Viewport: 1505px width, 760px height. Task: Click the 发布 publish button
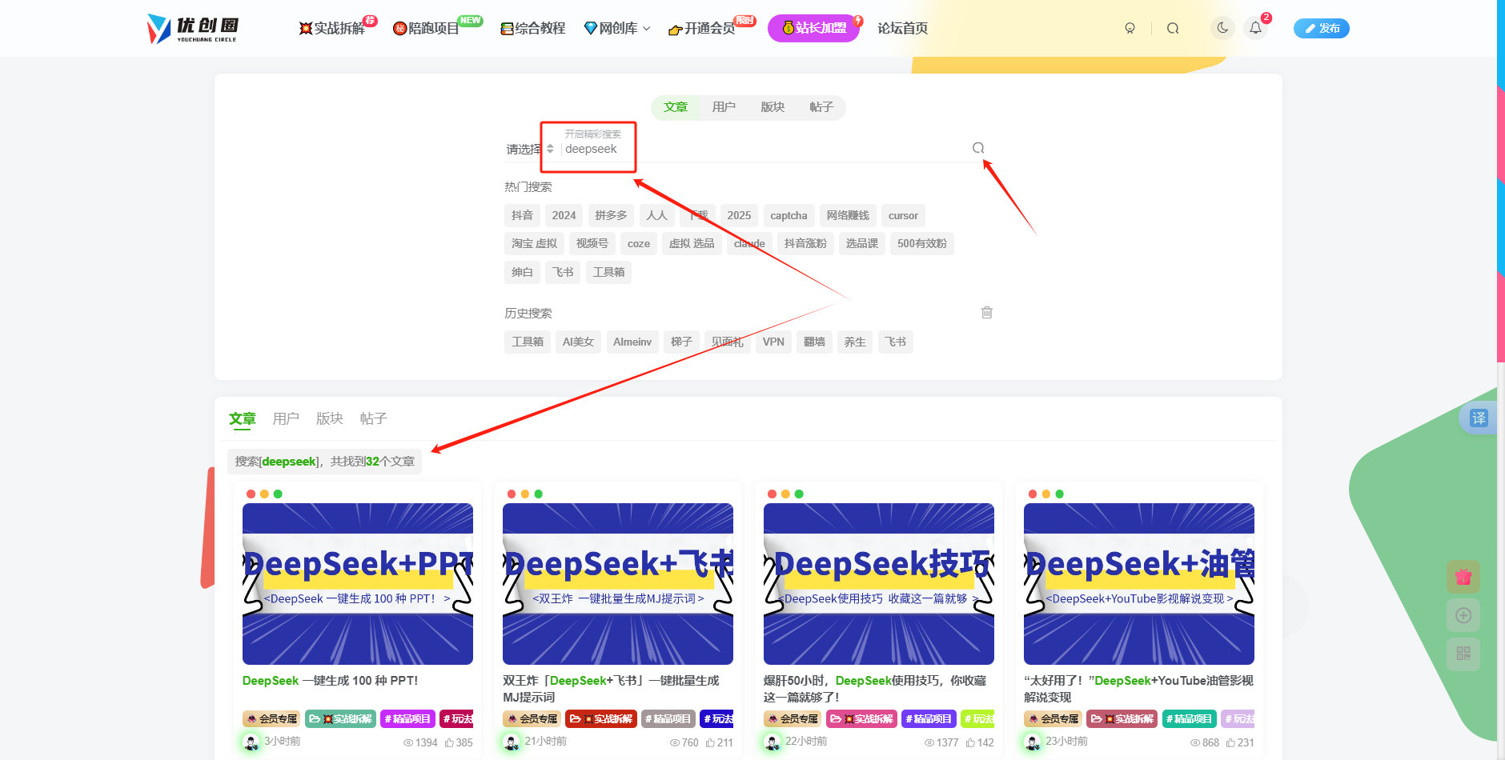[x=1322, y=28]
